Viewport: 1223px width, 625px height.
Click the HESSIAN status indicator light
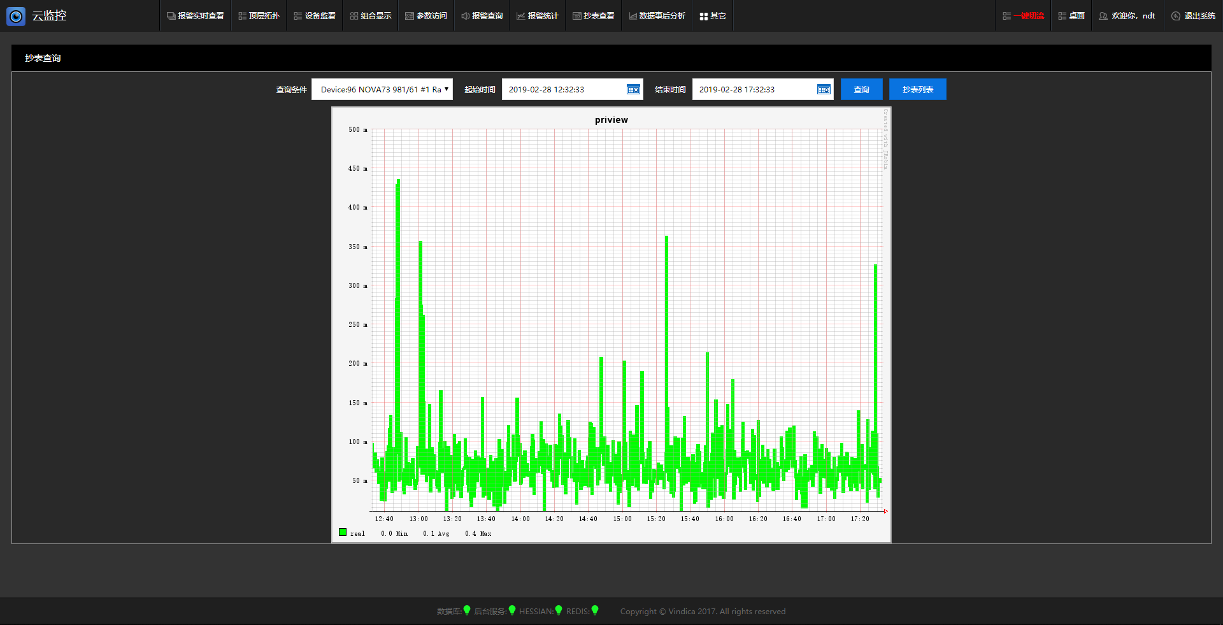559,610
